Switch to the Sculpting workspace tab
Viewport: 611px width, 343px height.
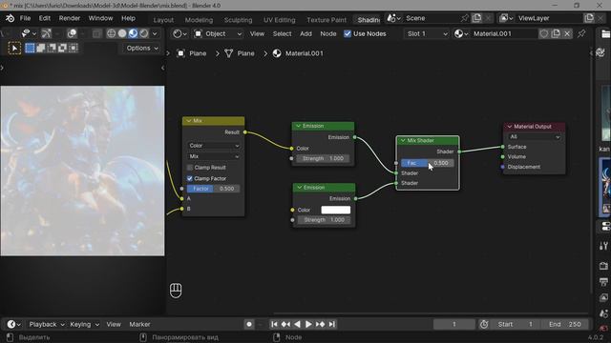point(238,20)
